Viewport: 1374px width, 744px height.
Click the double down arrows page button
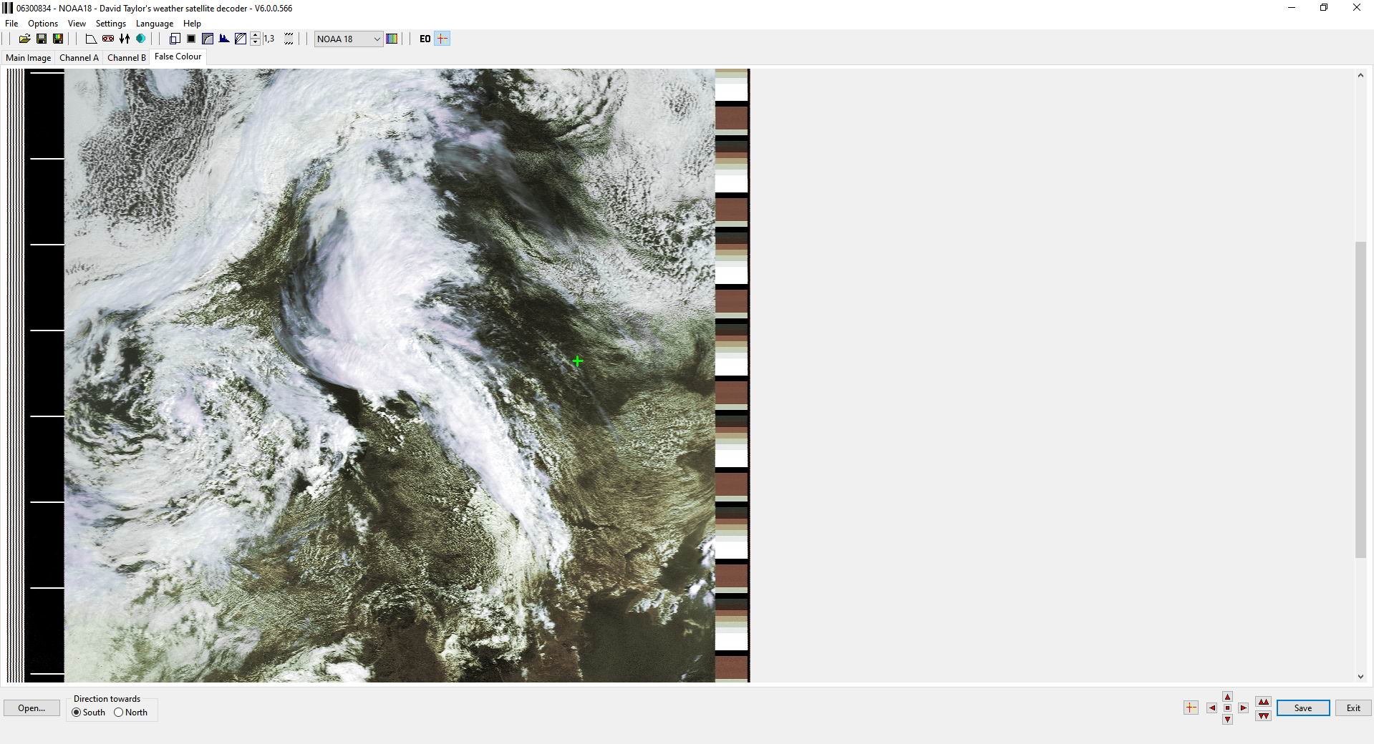[x=1263, y=716]
